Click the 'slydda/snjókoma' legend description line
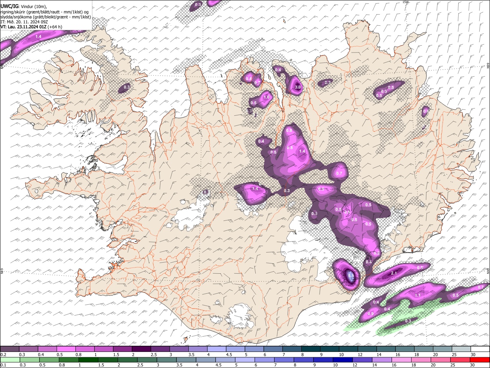The image size is (490, 368). pos(46,17)
